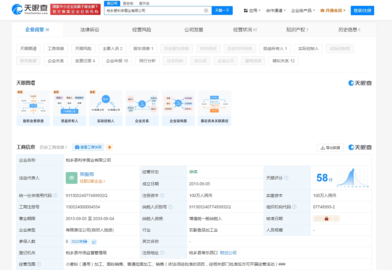The height and width of the screenshot is (270, 392).
Task: Open the 股权全景穿透 diagram card
Action: coord(33,108)
